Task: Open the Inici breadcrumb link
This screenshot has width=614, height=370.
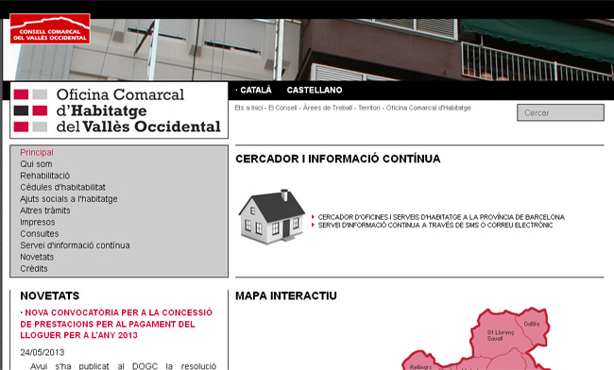Action: (x=257, y=108)
